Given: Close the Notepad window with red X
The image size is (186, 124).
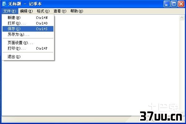Looking at the screenshot, I should coord(181,4).
